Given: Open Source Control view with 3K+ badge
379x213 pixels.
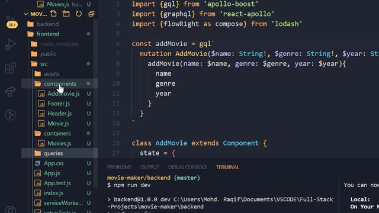Looking at the screenshot, I should pyautogui.click(x=11, y=22).
